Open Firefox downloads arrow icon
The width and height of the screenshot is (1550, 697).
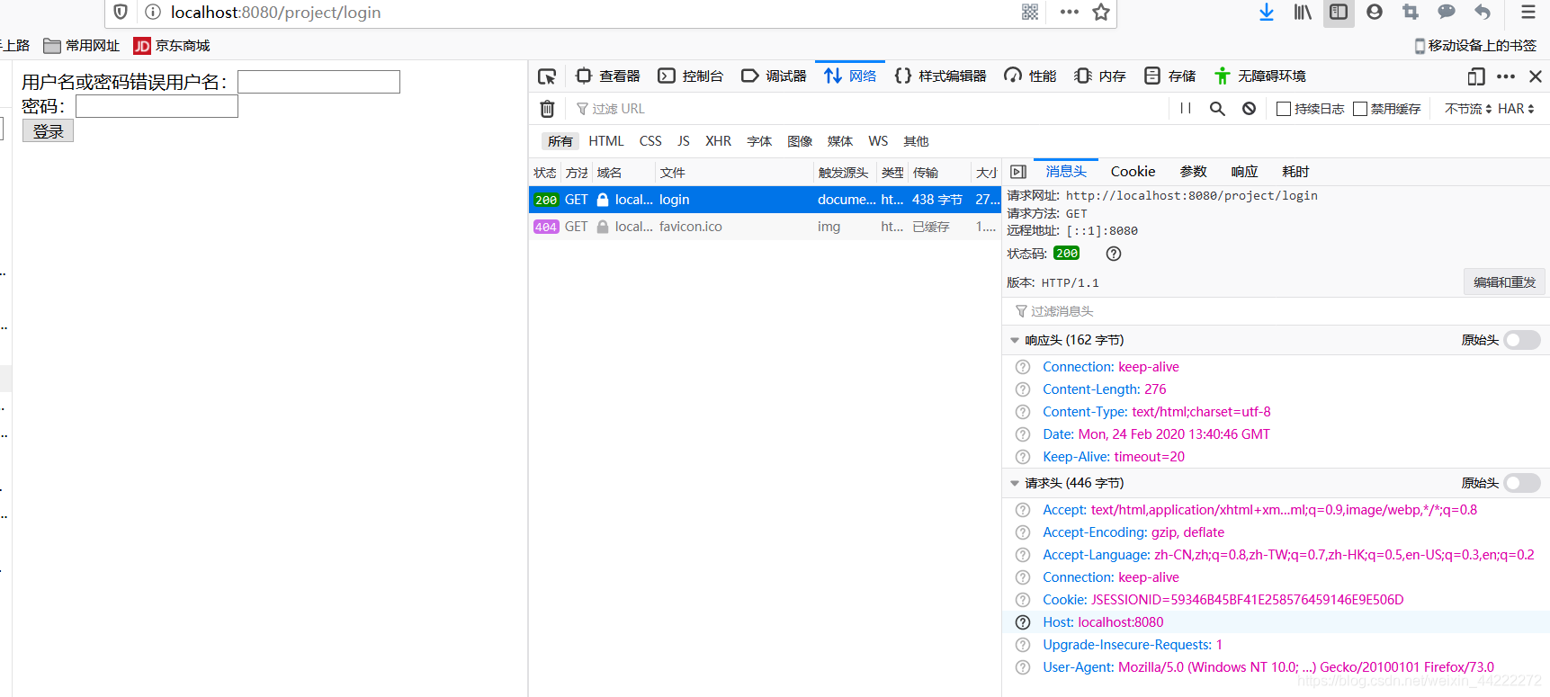coord(1267,12)
